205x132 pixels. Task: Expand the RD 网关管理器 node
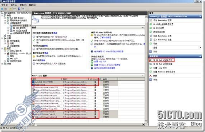(8, 28)
